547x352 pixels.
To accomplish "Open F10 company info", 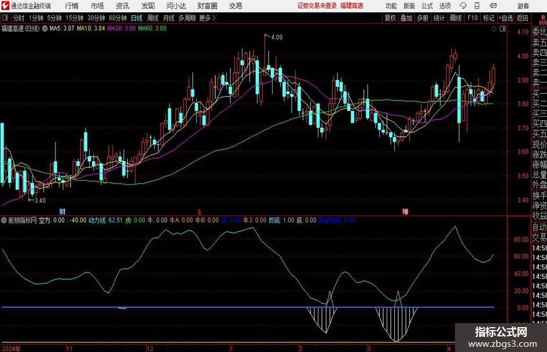I will pyautogui.click(x=472, y=18).
